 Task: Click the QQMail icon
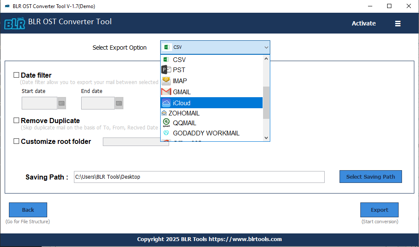[x=166, y=122]
